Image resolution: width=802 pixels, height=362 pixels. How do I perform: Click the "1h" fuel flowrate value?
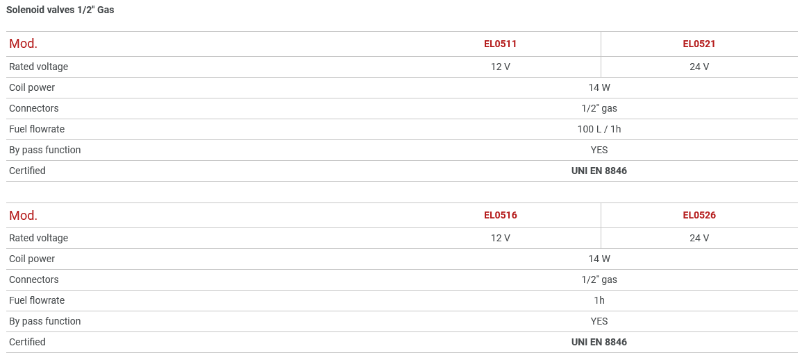(599, 300)
